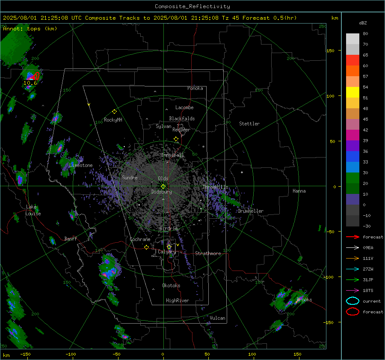Click the Sundre label
This screenshot has height=360, width=385.
pos(130,177)
